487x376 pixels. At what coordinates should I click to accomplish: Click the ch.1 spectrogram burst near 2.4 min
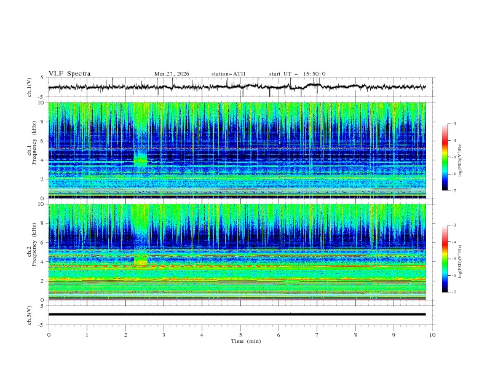click(x=140, y=159)
